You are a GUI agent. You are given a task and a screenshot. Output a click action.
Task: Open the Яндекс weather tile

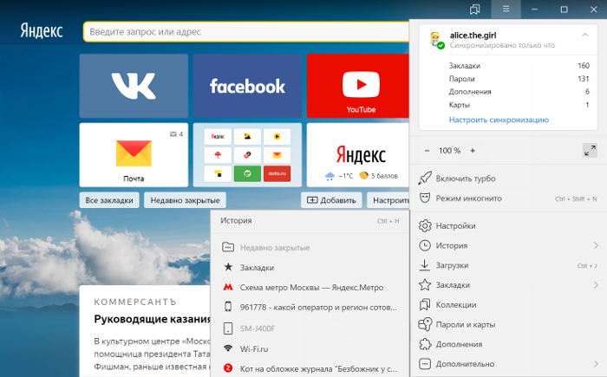tap(357, 155)
